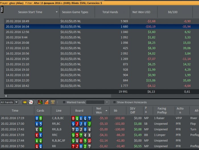
Task: Enable the Marked hands checkbox
Action: pyautogui.click(x=64, y=102)
